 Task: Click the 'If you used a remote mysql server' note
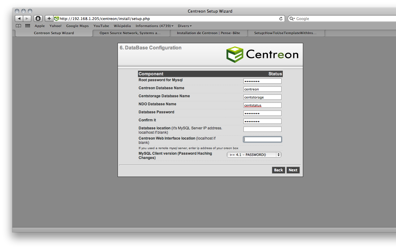(x=188, y=148)
